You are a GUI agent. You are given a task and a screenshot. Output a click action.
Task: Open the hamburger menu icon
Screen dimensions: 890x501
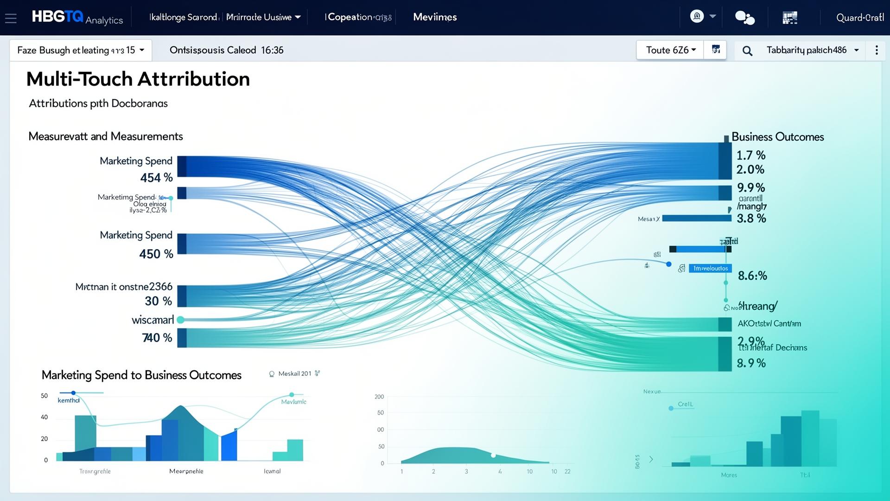click(x=11, y=18)
